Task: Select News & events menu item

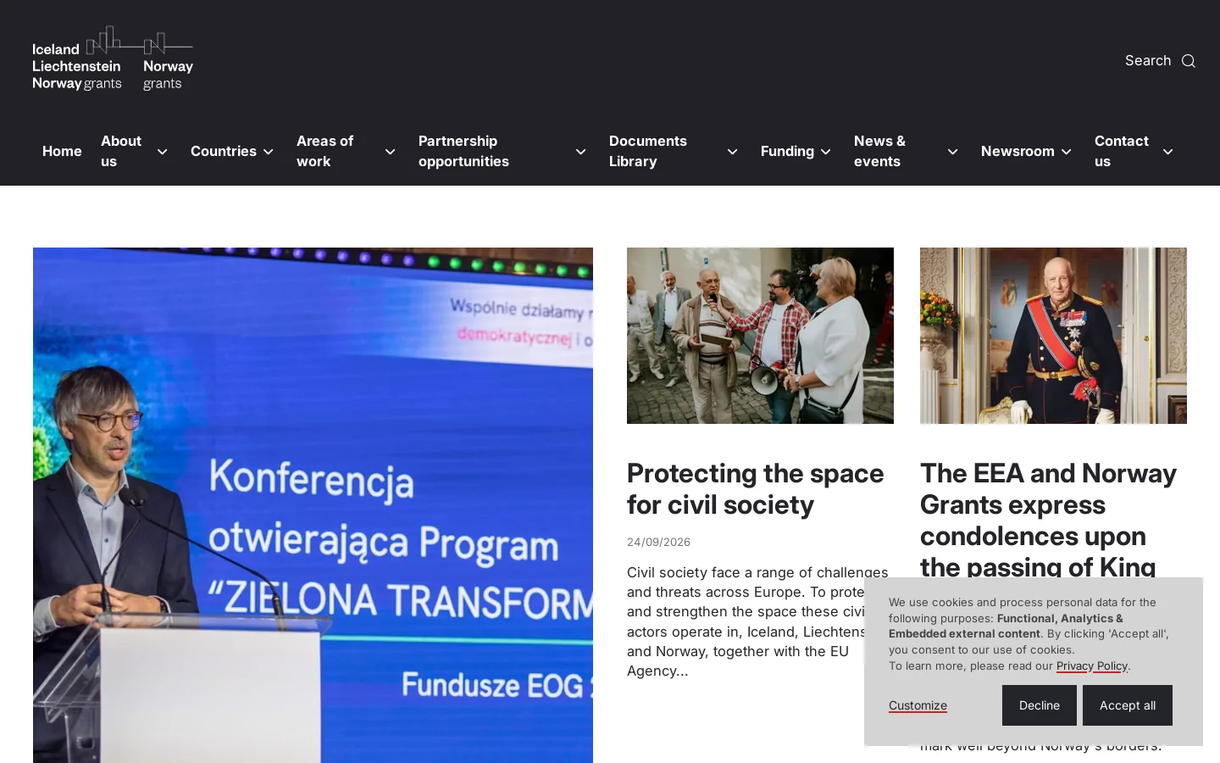Action: [x=879, y=151]
